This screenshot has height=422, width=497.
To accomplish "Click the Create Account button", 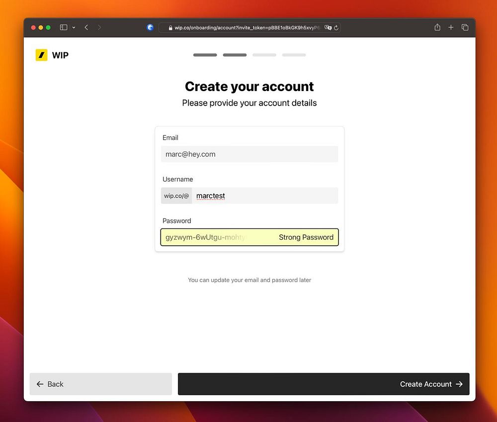I will (x=324, y=384).
